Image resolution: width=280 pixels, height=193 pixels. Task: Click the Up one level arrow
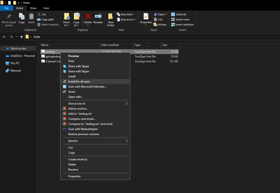coord(21,37)
